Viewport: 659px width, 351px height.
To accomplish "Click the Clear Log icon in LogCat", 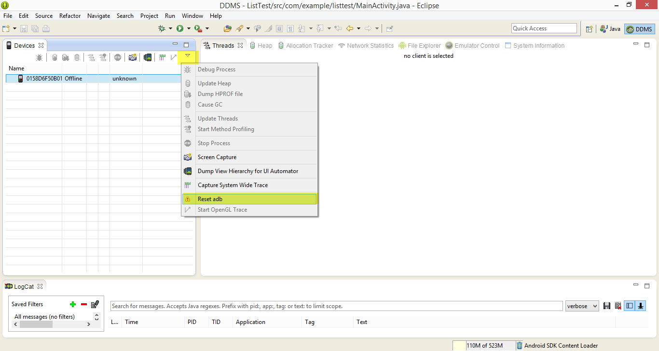I will click(x=618, y=306).
